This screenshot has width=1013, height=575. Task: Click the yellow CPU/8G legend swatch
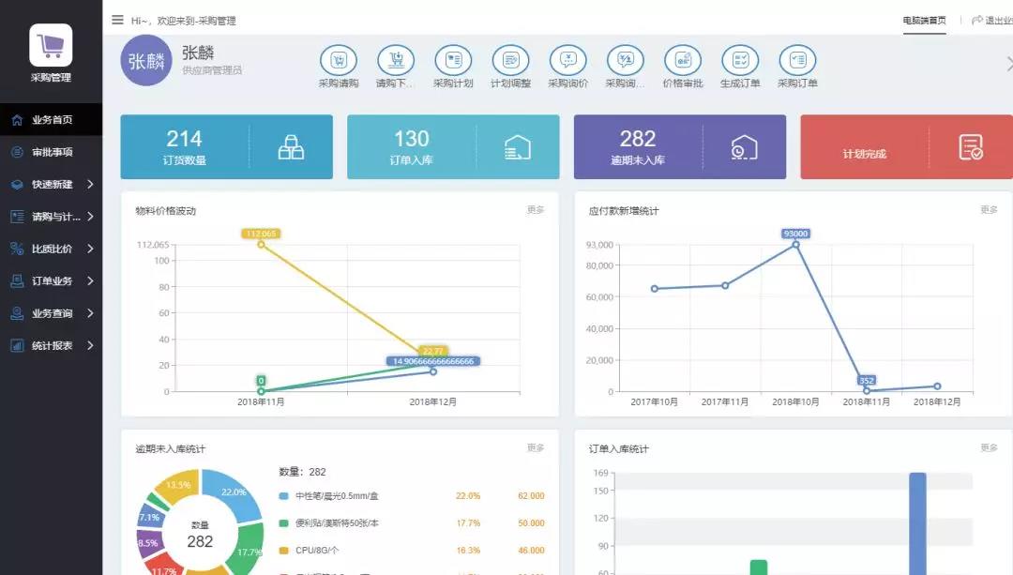point(283,551)
